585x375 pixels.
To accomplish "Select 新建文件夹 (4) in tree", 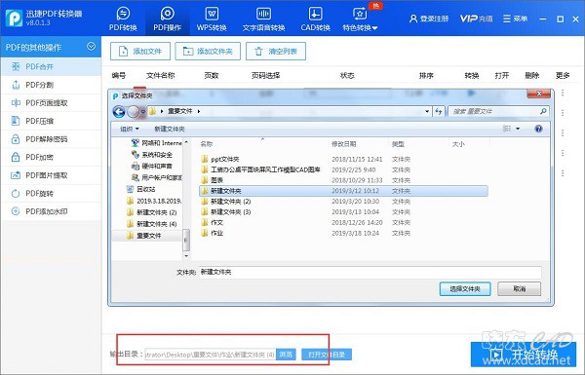I will [151, 224].
